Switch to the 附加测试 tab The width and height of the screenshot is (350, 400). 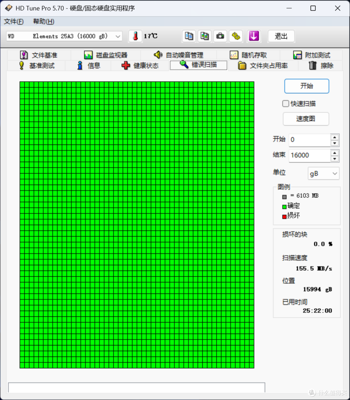pyautogui.click(x=312, y=55)
